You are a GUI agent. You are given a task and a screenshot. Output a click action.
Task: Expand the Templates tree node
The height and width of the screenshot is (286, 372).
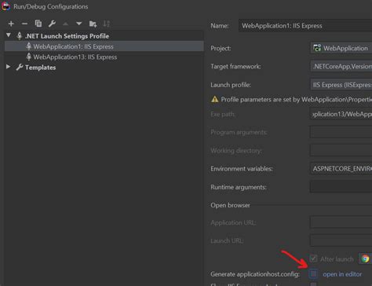9,67
